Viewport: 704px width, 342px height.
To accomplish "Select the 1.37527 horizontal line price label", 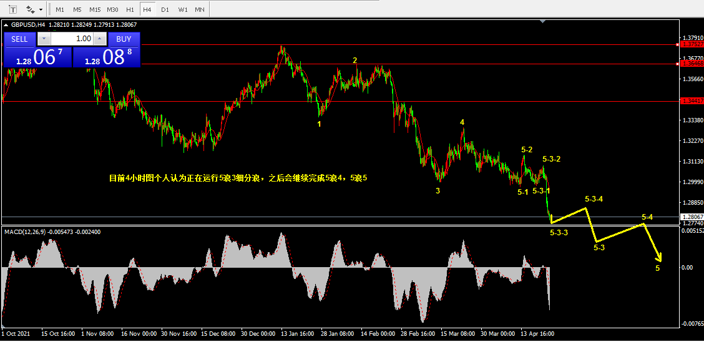I will coord(692,44).
